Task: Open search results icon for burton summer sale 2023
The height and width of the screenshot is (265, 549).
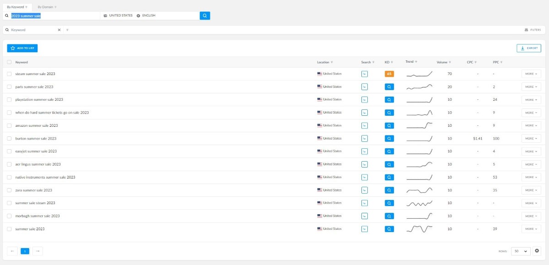Action: (x=365, y=138)
